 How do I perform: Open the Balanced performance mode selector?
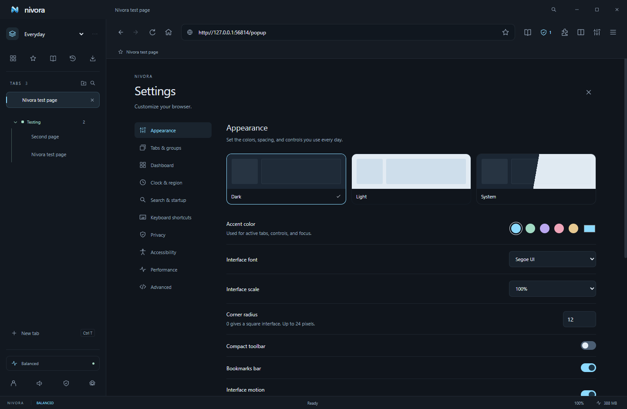coord(53,363)
